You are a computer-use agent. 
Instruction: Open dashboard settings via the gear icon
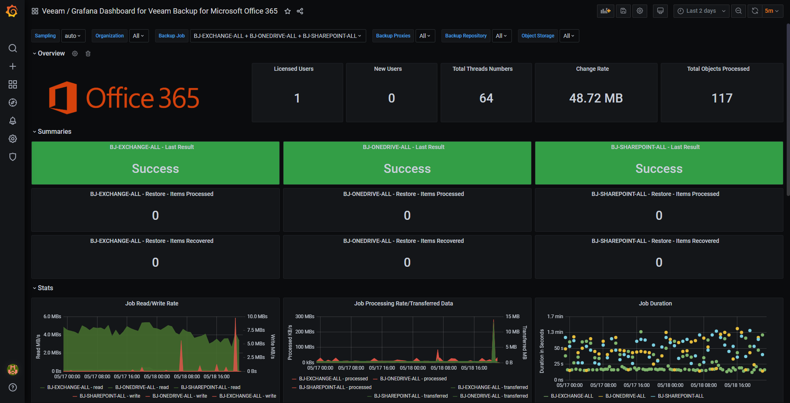640,11
